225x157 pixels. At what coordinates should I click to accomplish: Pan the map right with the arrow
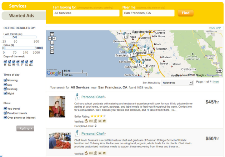(54, 38)
